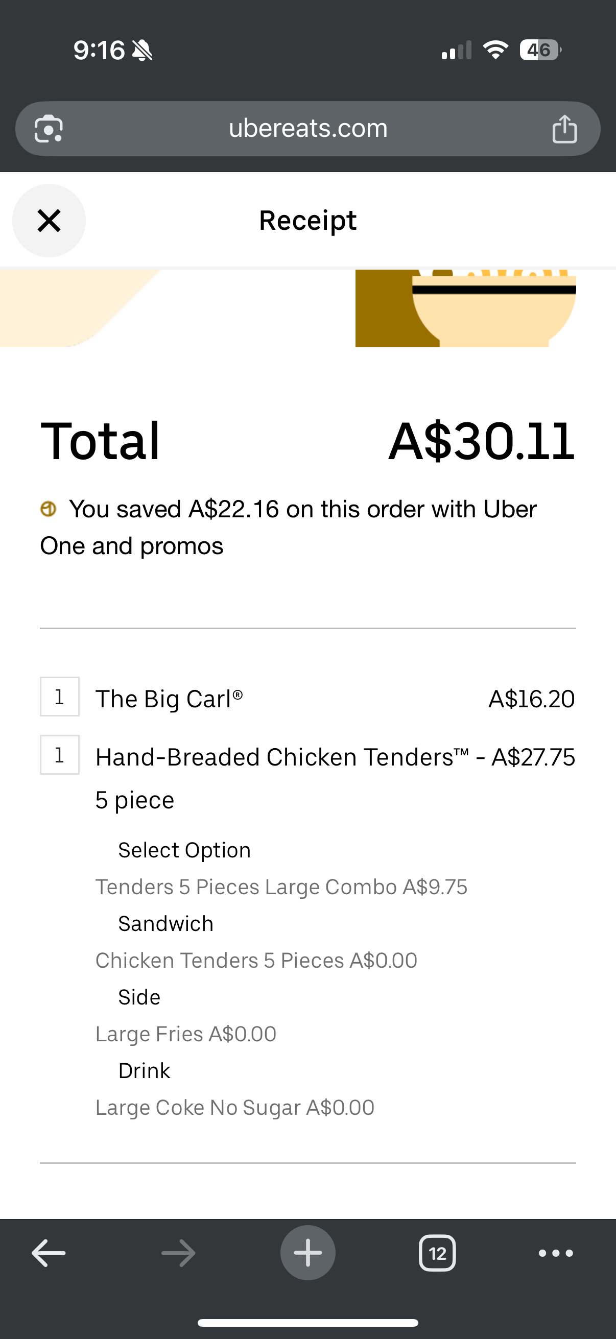Image resolution: width=616 pixels, height=1339 pixels.
Task: Go back with the left arrow
Action: (49, 1253)
